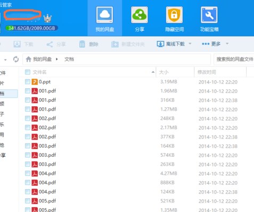
Task: Expand the 离线下载 dropdown arrow
Action: 190,44
